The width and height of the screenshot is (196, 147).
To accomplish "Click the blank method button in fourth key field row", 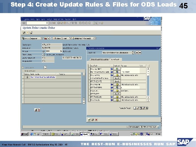I will click(x=117, y=78).
